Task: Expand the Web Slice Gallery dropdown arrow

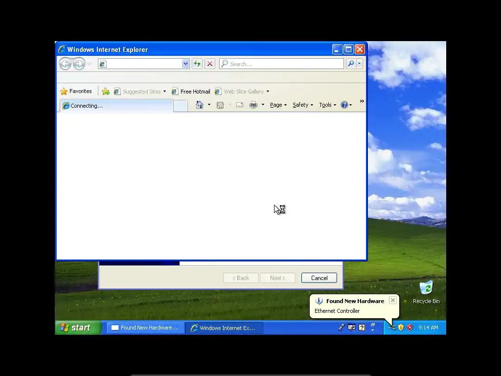Action: coord(268,92)
